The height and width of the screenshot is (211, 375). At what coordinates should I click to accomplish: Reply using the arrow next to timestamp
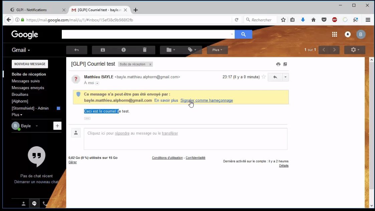pyautogui.click(x=275, y=77)
